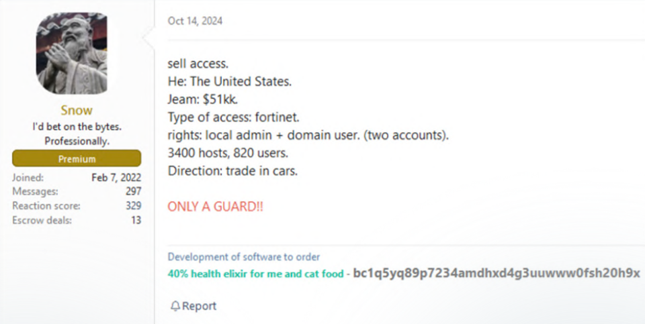Click the "sell access." first post line
Viewport: 645px width, 324px height.
[198, 64]
